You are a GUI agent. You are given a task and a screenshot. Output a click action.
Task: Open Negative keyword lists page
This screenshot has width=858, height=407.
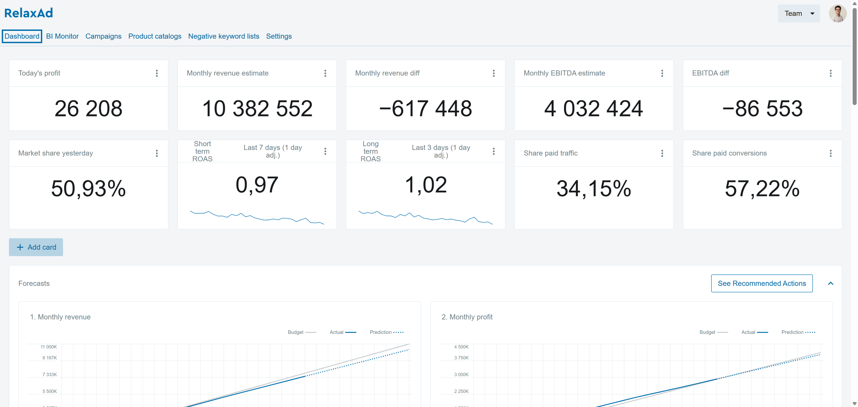(224, 36)
